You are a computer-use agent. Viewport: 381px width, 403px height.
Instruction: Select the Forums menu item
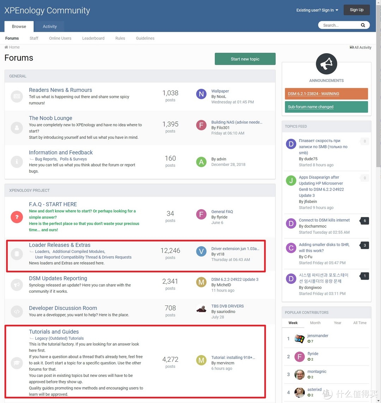point(12,38)
